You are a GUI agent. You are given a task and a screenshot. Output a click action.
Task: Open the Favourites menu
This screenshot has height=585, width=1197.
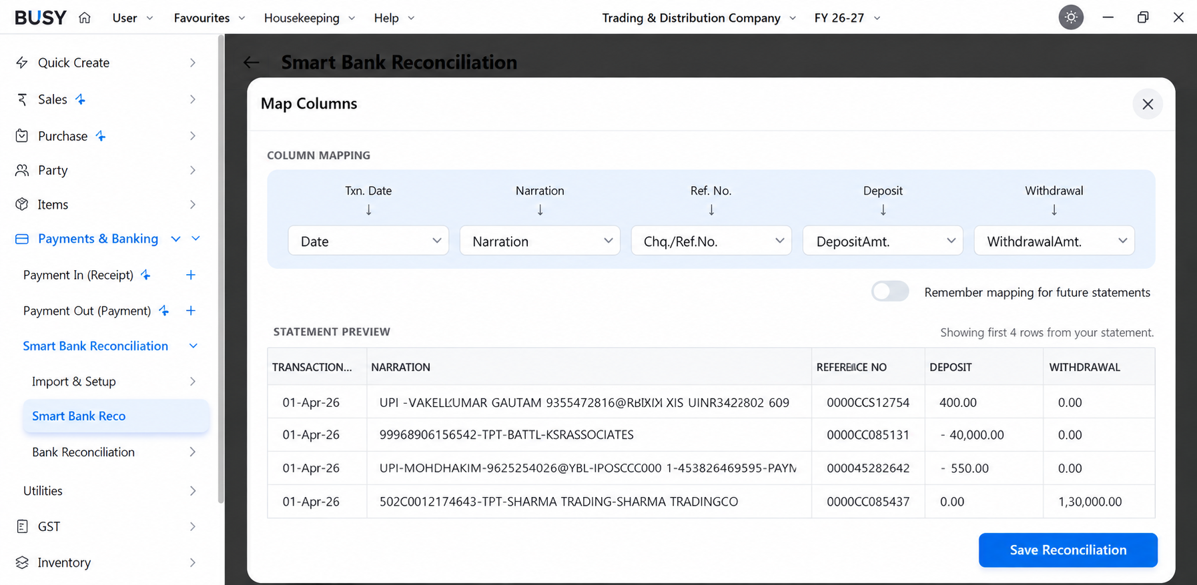tap(210, 18)
